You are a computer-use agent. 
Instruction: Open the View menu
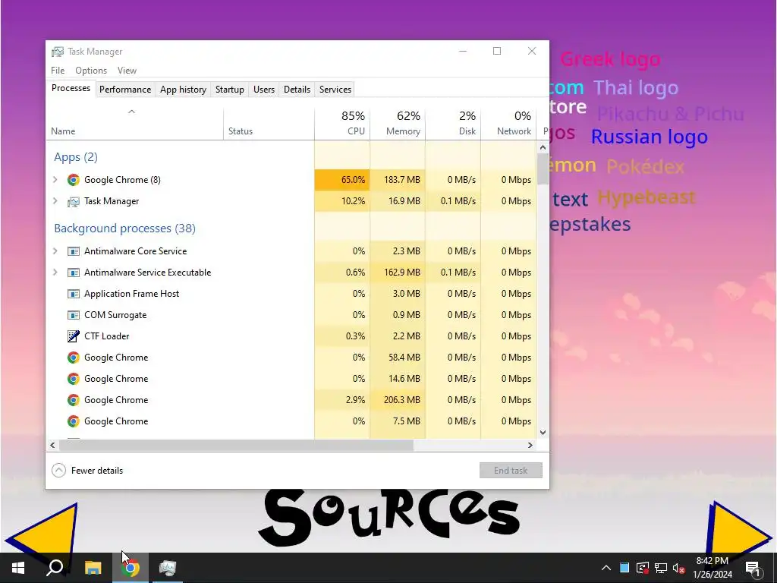[127, 71]
